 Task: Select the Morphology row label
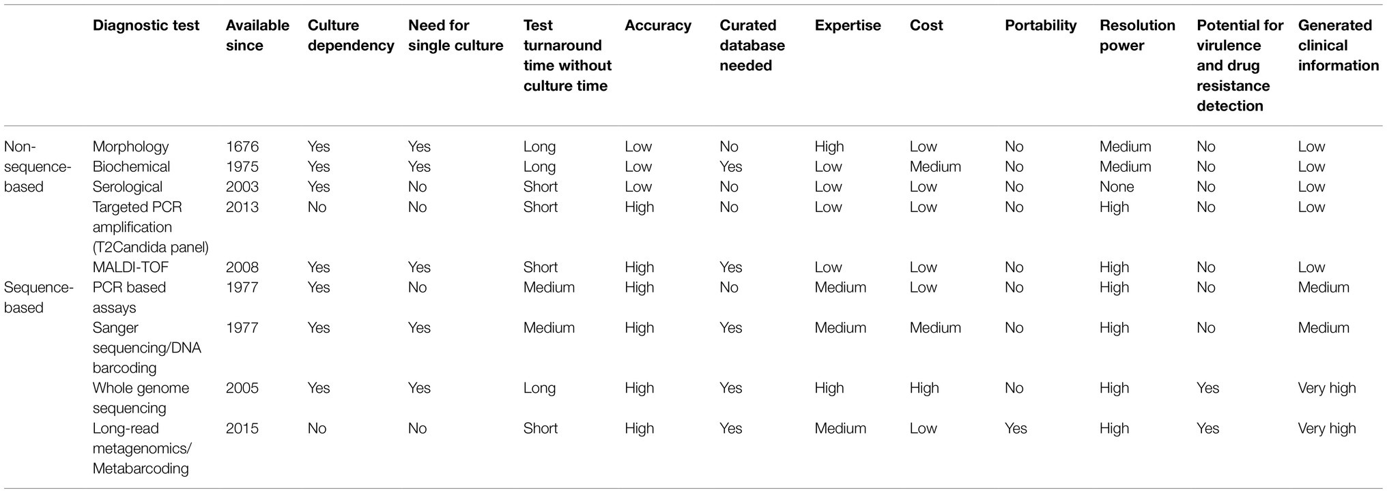coord(130,147)
